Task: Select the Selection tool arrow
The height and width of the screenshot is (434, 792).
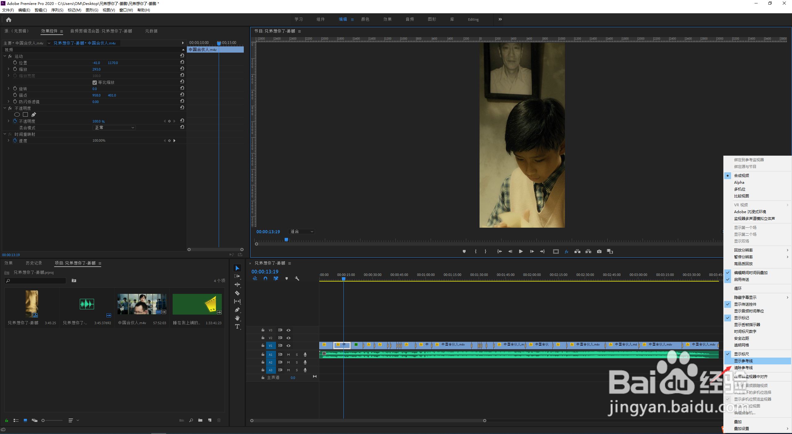Action: 237,268
